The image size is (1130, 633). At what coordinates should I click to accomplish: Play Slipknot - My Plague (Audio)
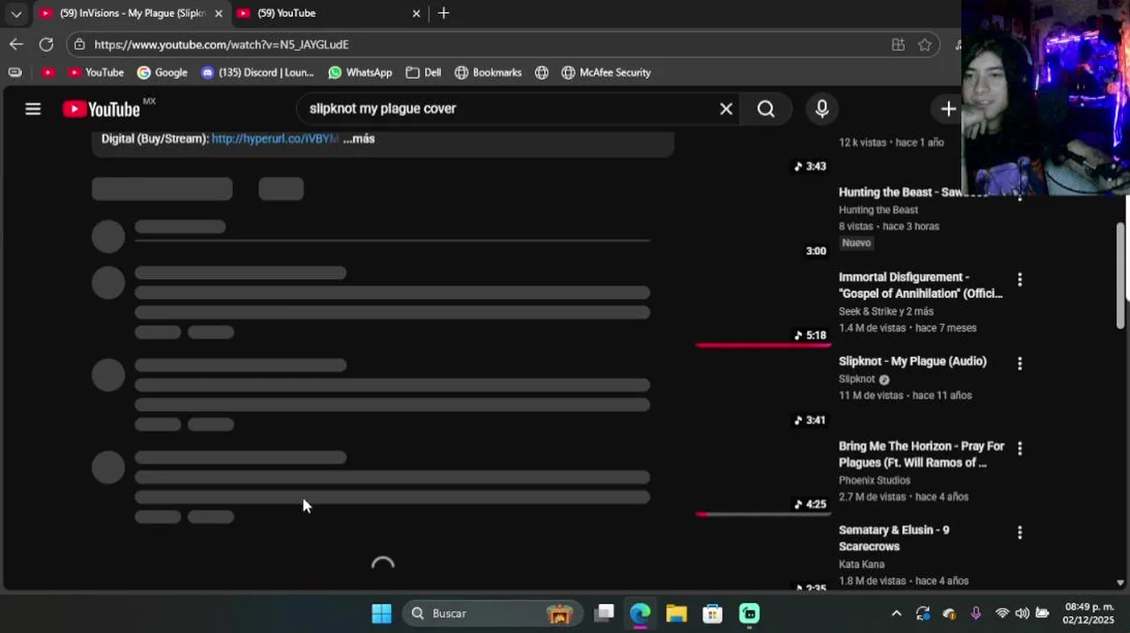[913, 361]
